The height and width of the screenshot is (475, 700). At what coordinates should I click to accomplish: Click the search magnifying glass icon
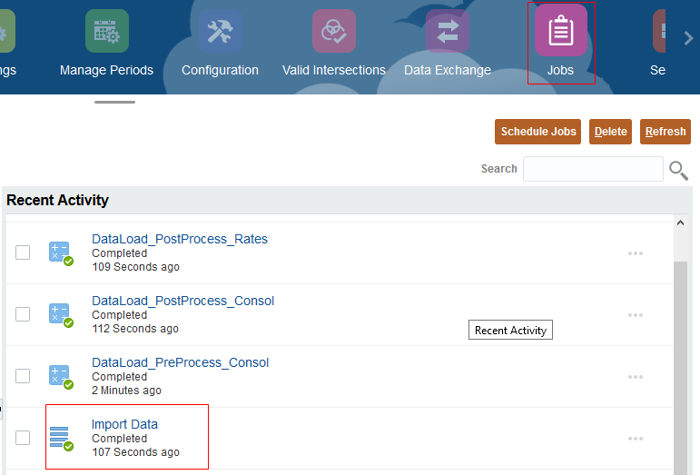[x=678, y=170]
